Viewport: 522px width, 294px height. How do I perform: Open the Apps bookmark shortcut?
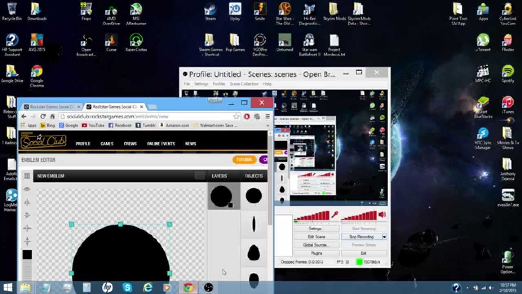click(x=28, y=125)
